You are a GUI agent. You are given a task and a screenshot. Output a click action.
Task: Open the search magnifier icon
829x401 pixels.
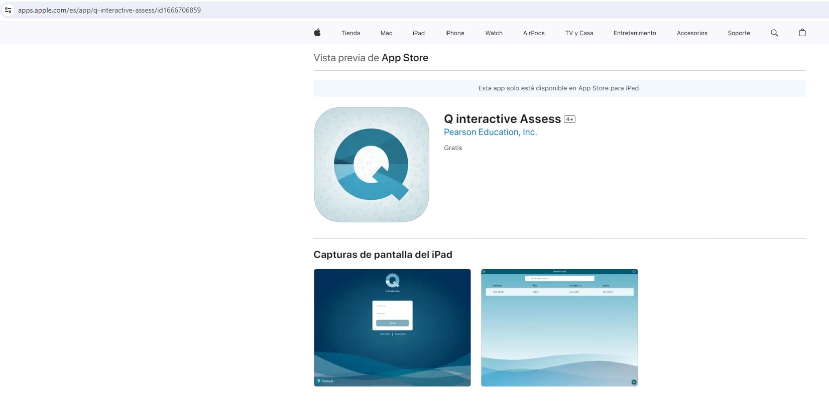pos(774,33)
